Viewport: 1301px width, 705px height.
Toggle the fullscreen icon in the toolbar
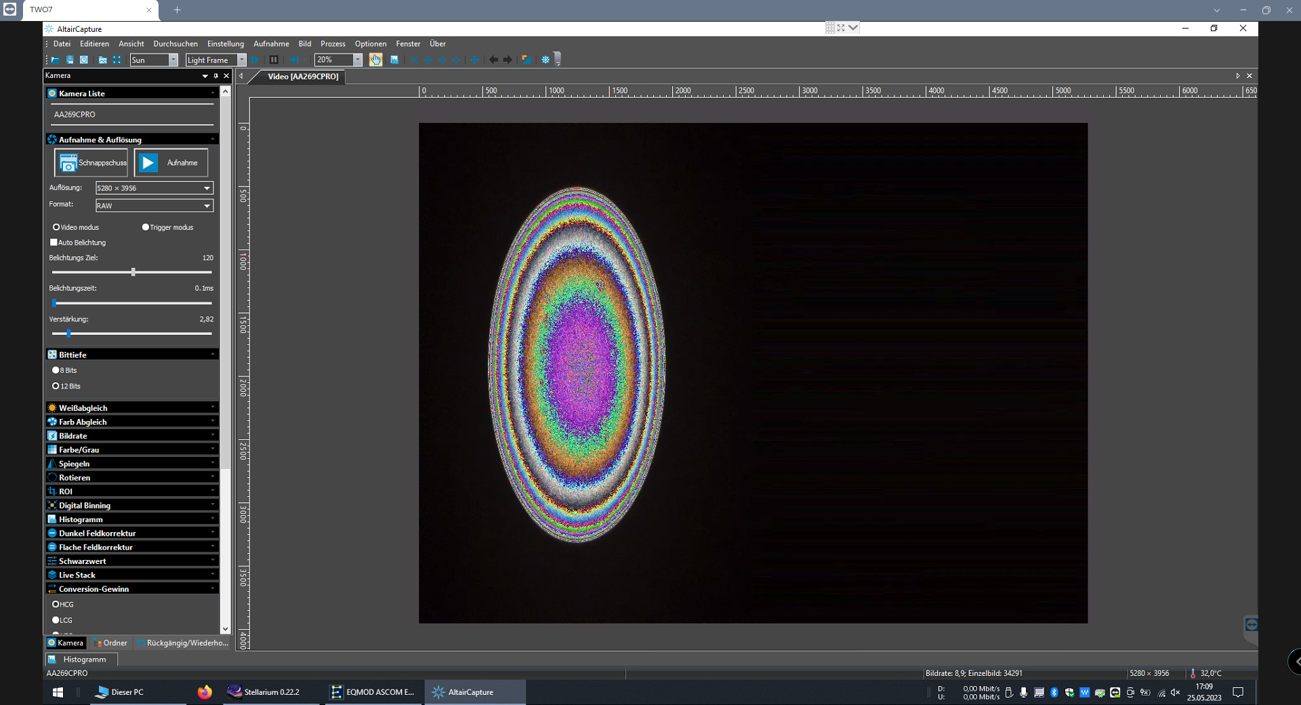117,60
